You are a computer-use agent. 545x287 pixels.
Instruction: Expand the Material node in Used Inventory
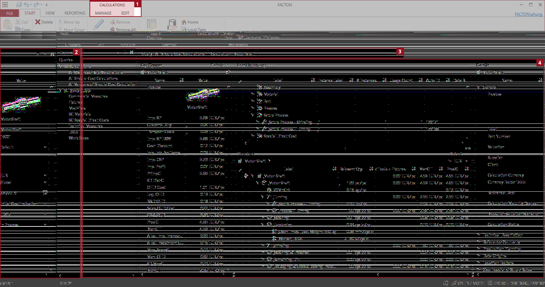click(253, 94)
